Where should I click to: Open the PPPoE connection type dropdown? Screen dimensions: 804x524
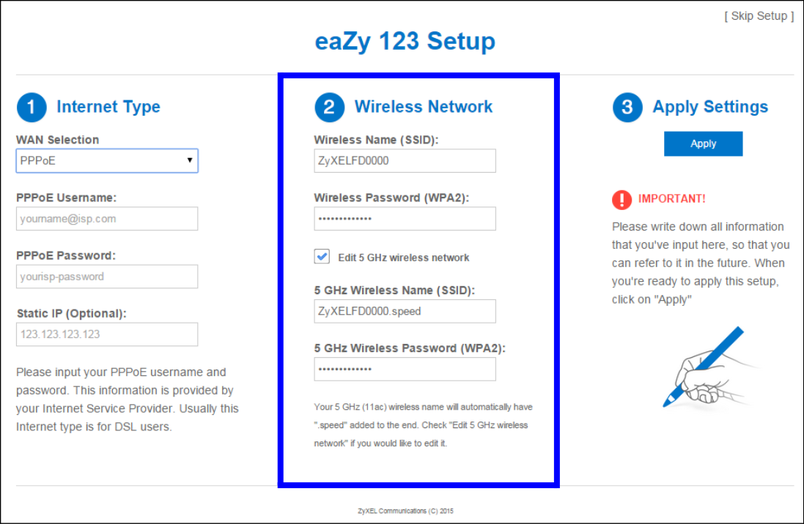click(106, 160)
